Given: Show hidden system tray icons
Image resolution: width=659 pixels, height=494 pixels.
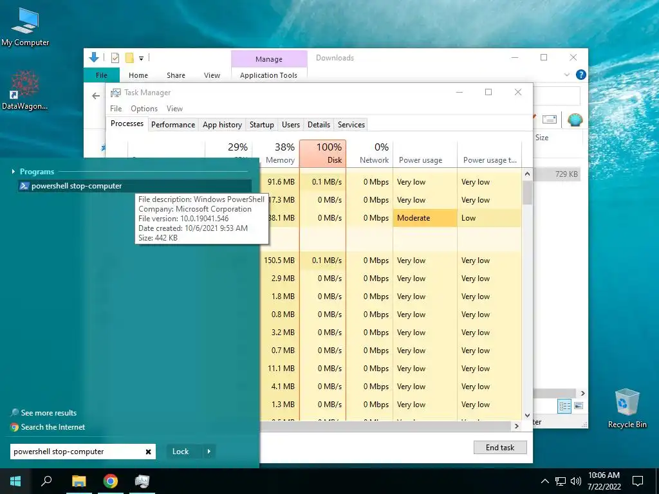Looking at the screenshot, I should [x=544, y=481].
